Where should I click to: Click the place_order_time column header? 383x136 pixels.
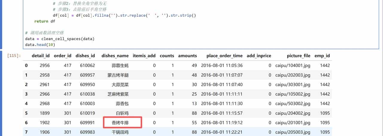click(x=224, y=56)
